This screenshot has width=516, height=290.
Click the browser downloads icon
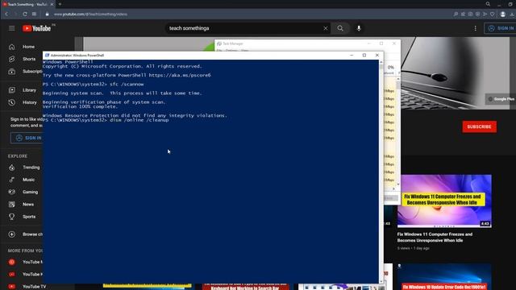pos(512,14)
